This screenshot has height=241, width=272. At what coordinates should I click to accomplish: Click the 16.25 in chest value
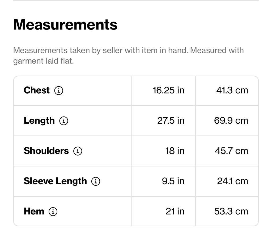tap(168, 90)
